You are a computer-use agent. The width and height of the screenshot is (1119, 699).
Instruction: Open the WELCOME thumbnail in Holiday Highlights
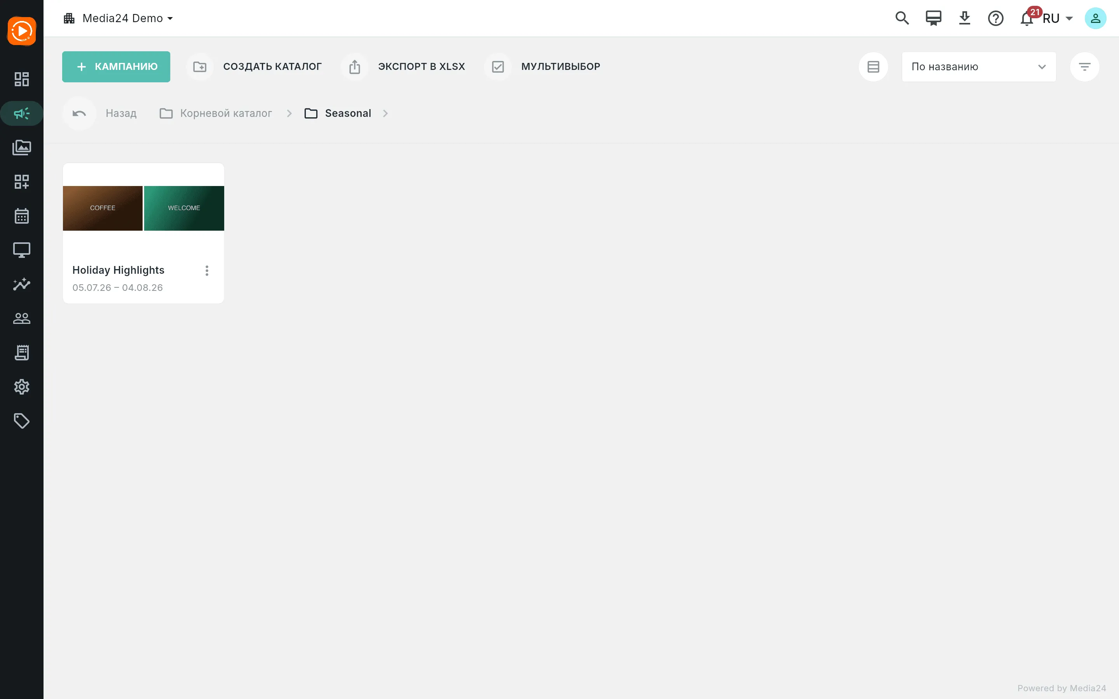pyautogui.click(x=184, y=208)
